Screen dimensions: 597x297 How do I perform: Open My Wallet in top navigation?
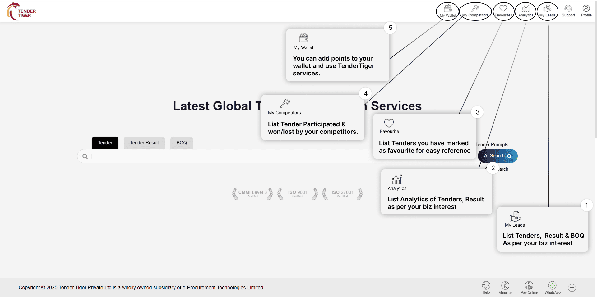[447, 11]
